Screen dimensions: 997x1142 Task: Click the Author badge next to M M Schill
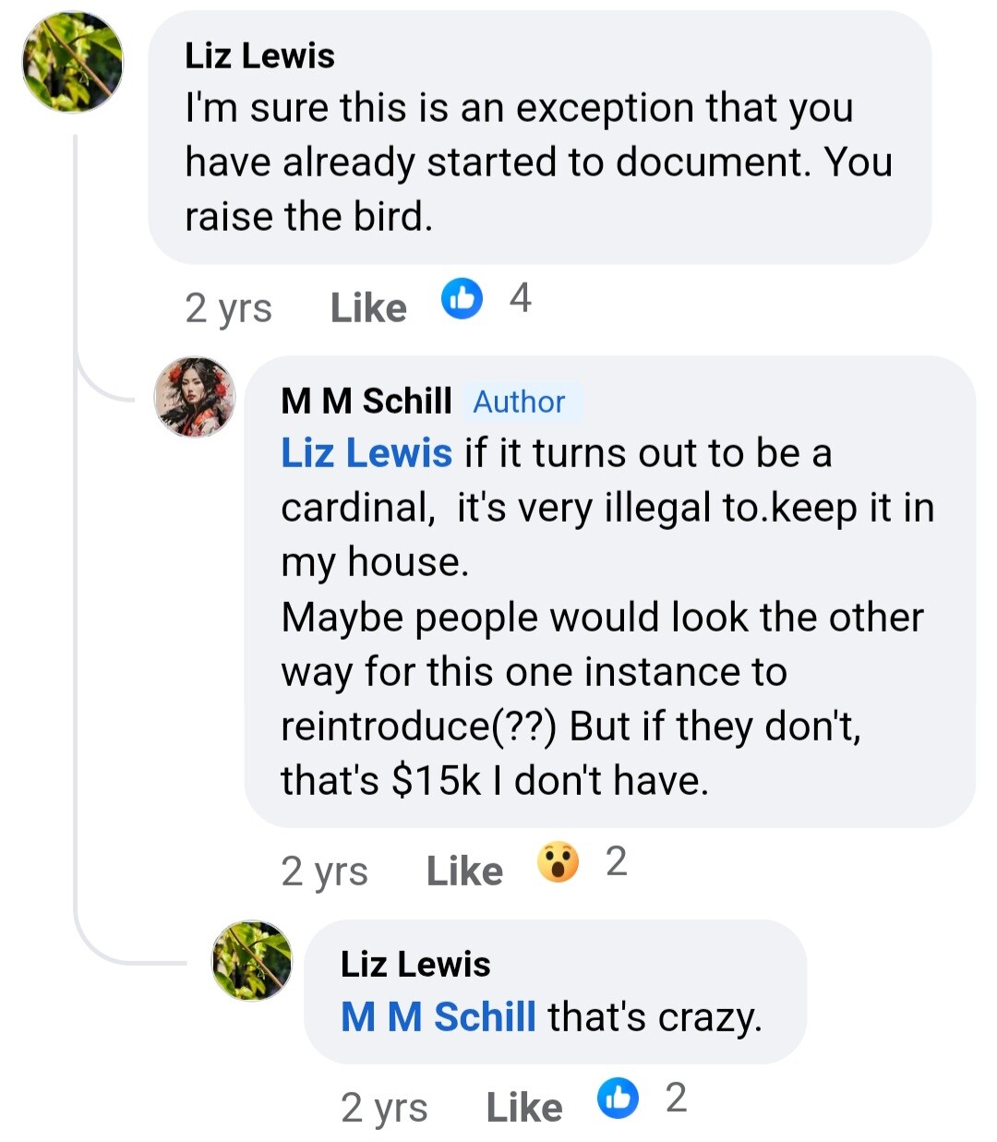[519, 402]
